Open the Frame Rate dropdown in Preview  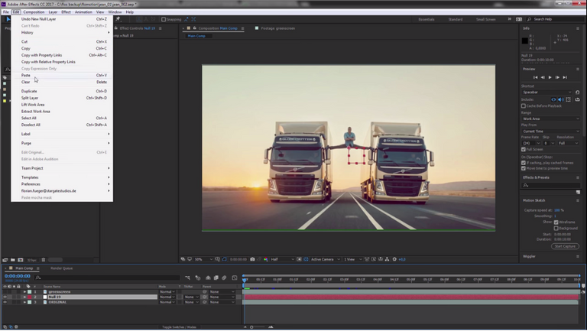click(x=531, y=144)
